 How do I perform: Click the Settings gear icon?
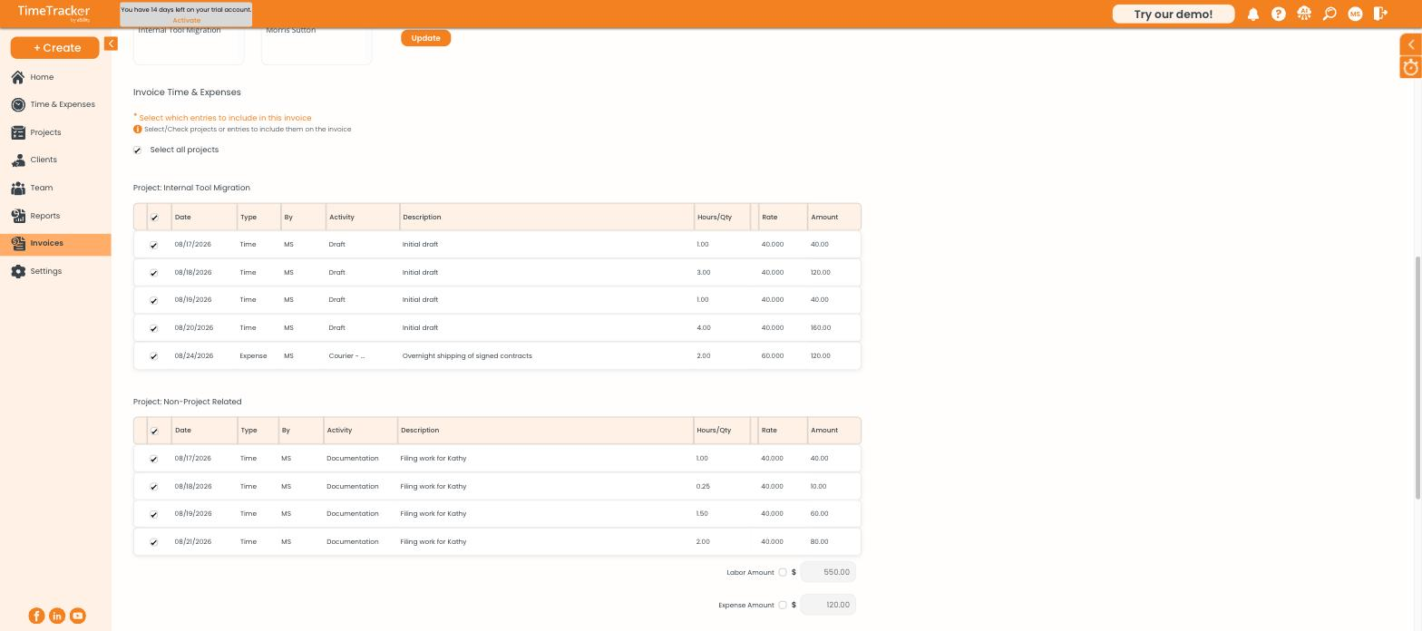pyautogui.click(x=18, y=272)
